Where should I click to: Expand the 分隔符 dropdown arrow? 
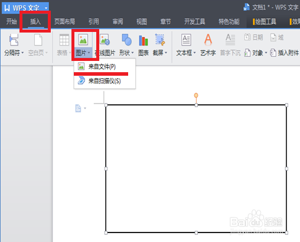click(x=22, y=53)
